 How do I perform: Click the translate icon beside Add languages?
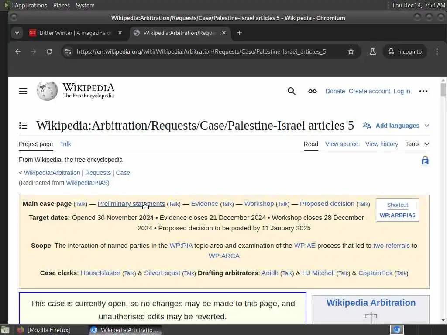[367, 126]
